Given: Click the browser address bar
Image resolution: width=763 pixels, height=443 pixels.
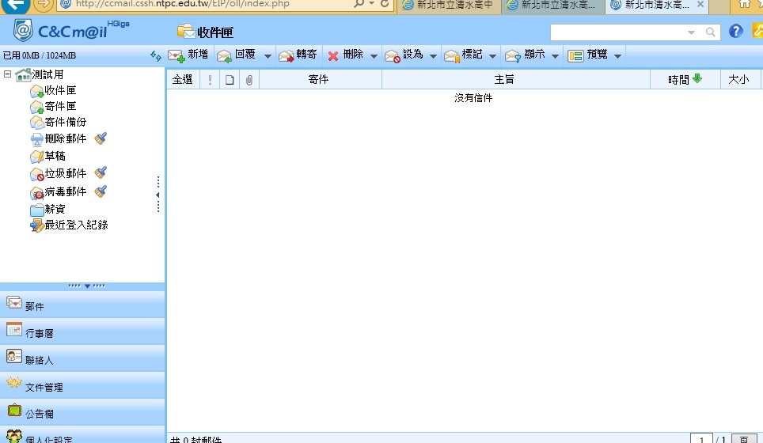Looking at the screenshot, I should (204, 5).
